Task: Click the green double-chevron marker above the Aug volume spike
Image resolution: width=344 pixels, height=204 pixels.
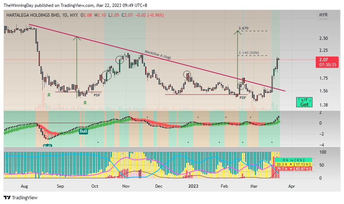Action: point(49,95)
